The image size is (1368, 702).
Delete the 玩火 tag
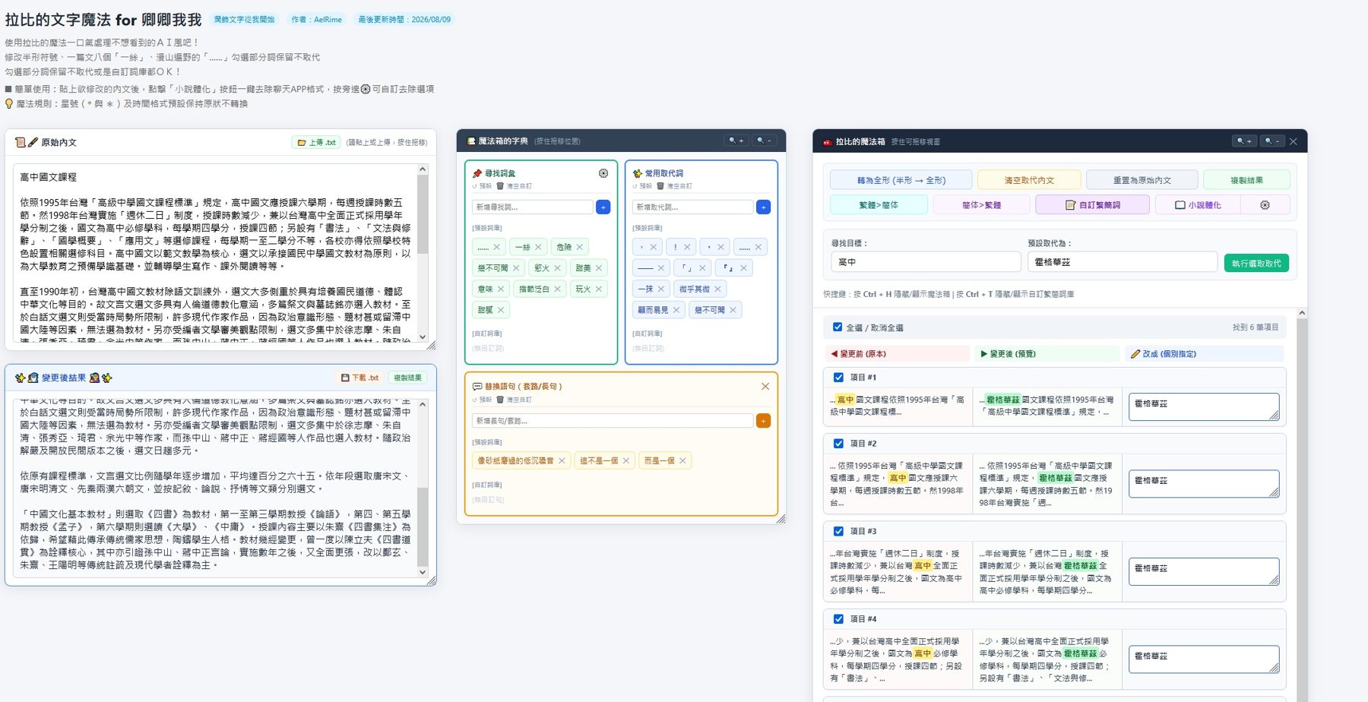(599, 289)
